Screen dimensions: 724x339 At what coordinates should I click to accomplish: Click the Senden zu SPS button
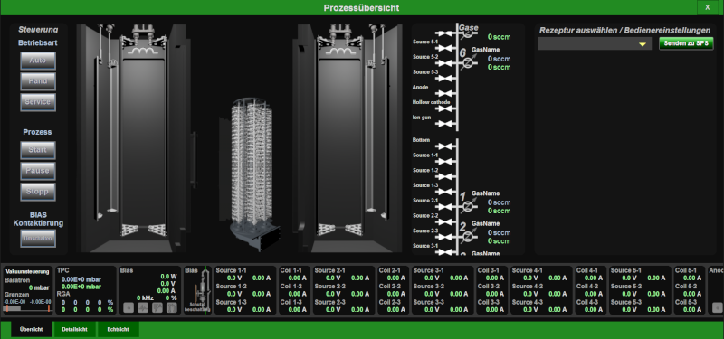tap(686, 43)
